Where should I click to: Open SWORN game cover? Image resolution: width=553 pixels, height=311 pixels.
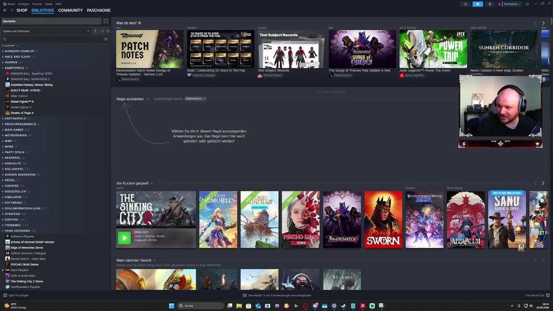tap(383, 219)
